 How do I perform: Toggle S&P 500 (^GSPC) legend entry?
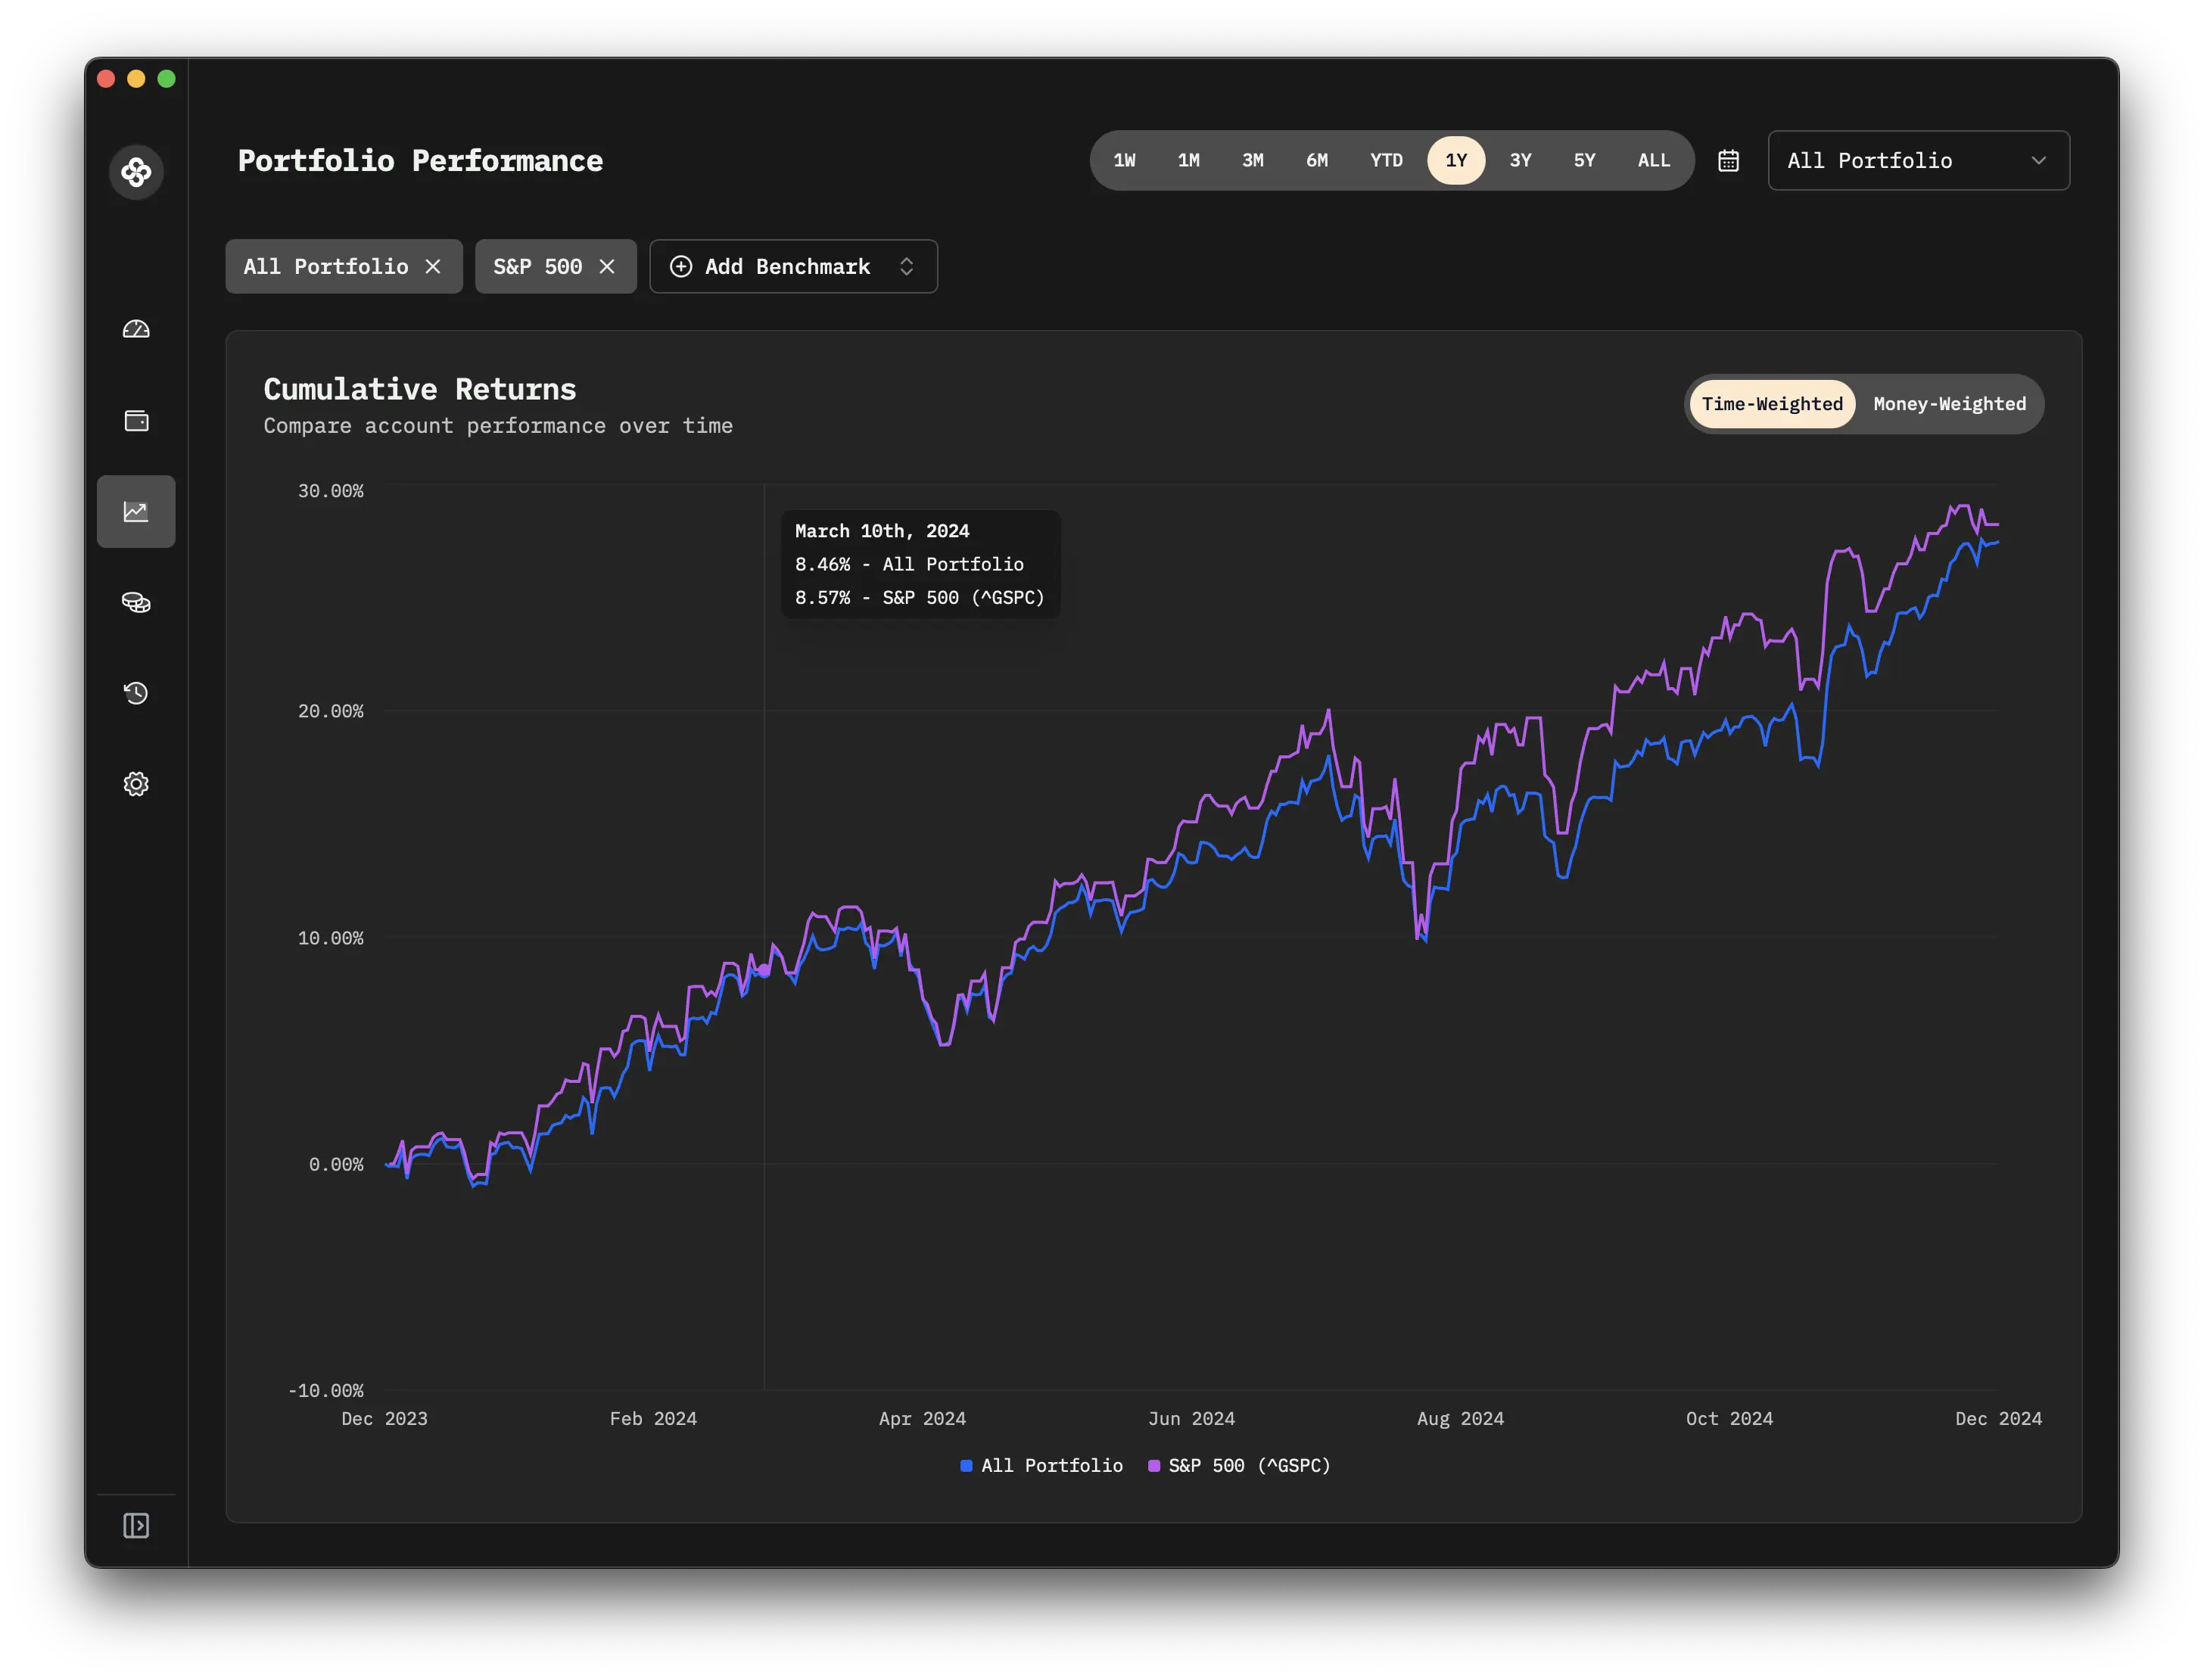click(1239, 1465)
